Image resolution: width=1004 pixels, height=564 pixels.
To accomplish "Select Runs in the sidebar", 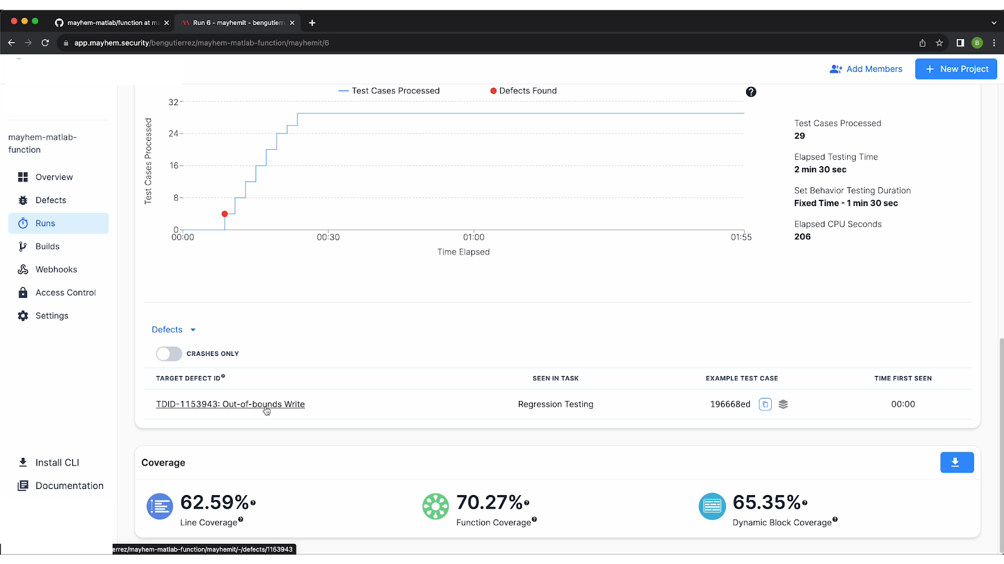I will pos(58,224).
